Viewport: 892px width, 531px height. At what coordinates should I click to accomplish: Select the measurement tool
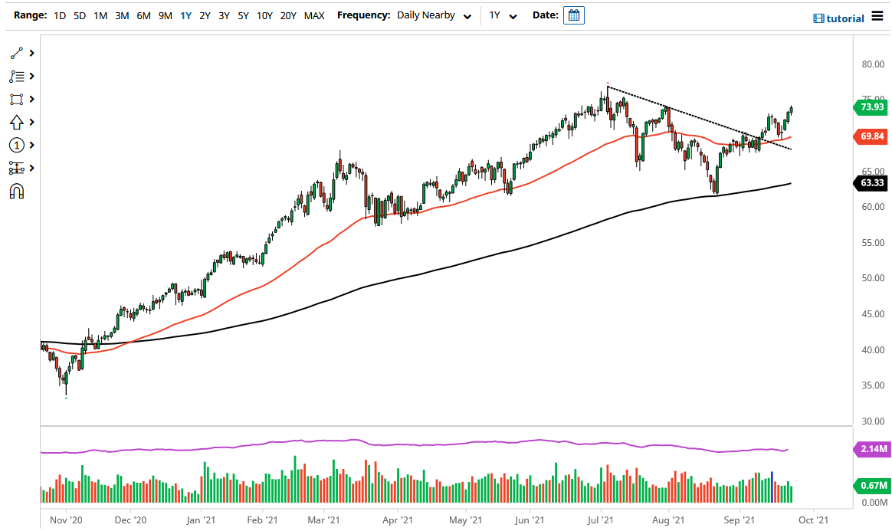pyautogui.click(x=16, y=168)
